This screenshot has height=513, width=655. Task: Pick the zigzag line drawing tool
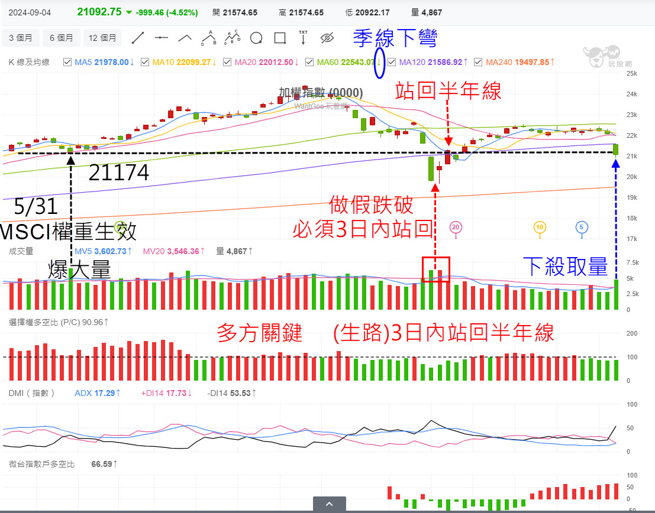coord(185,38)
